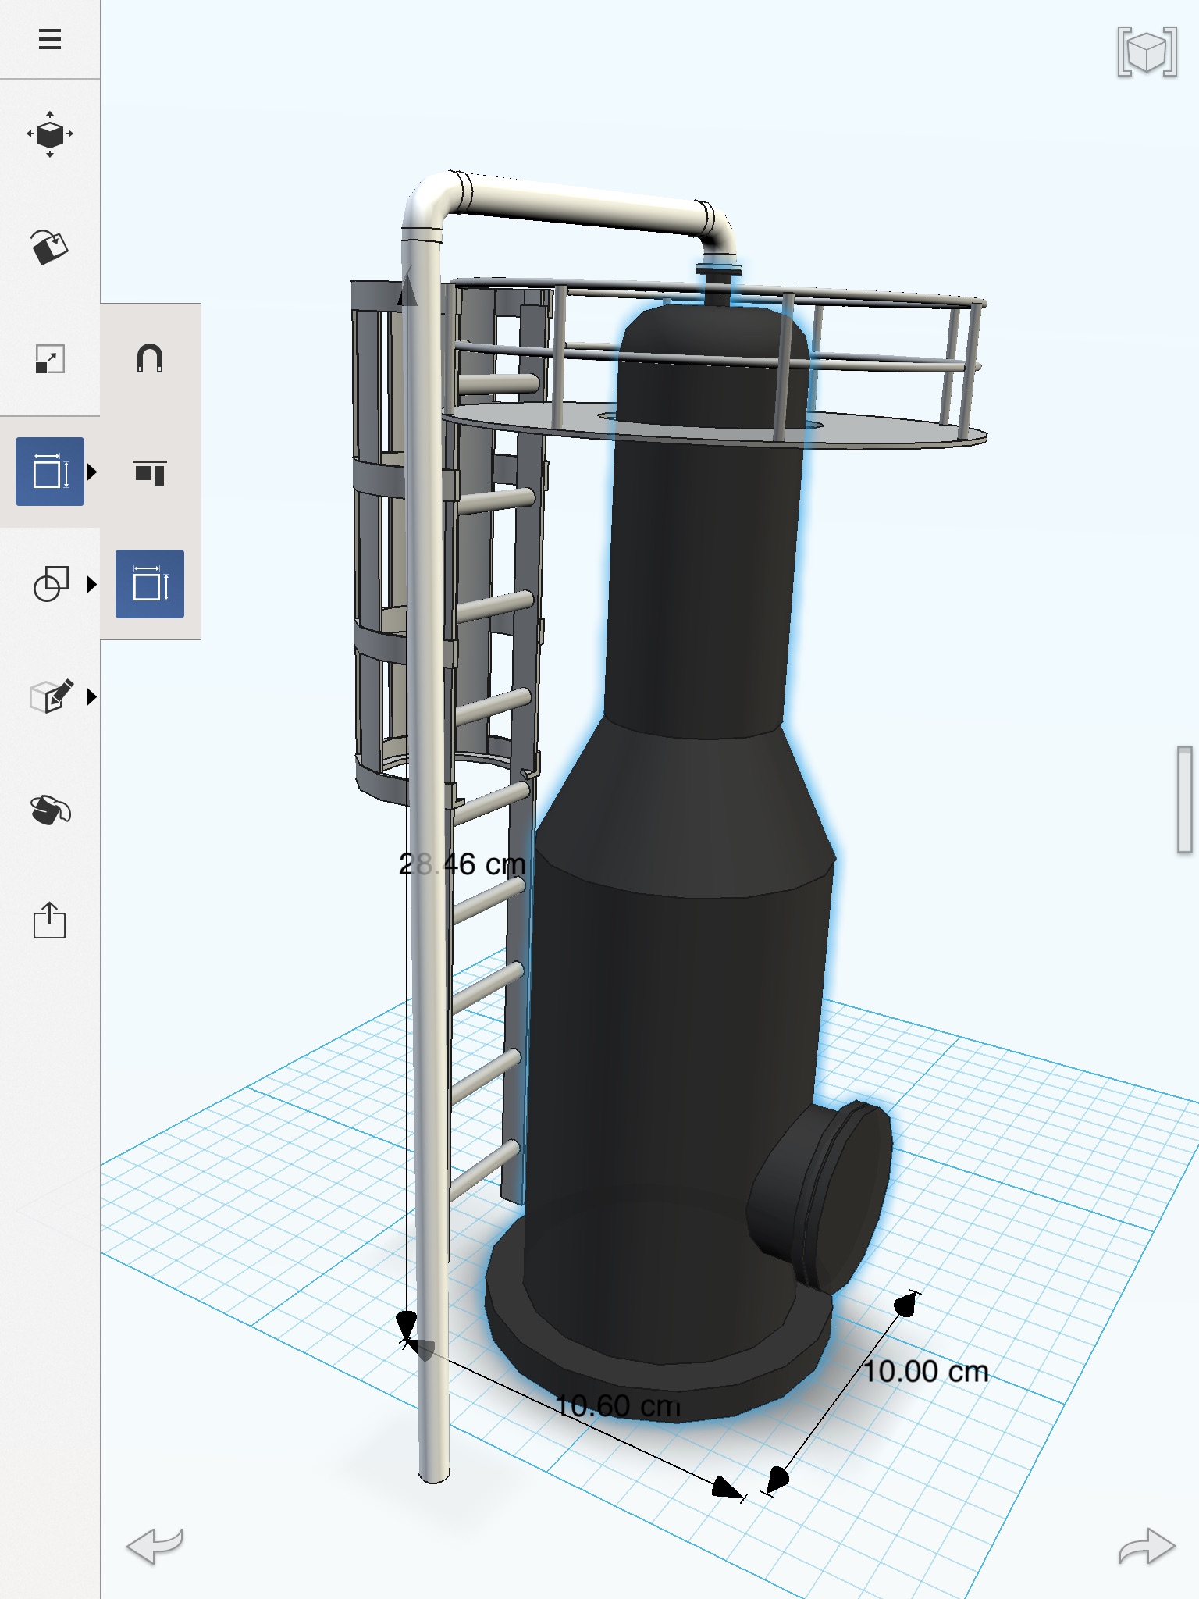
Task: Click the highlighted Measure tool in the sidebar
Action: tap(50, 472)
